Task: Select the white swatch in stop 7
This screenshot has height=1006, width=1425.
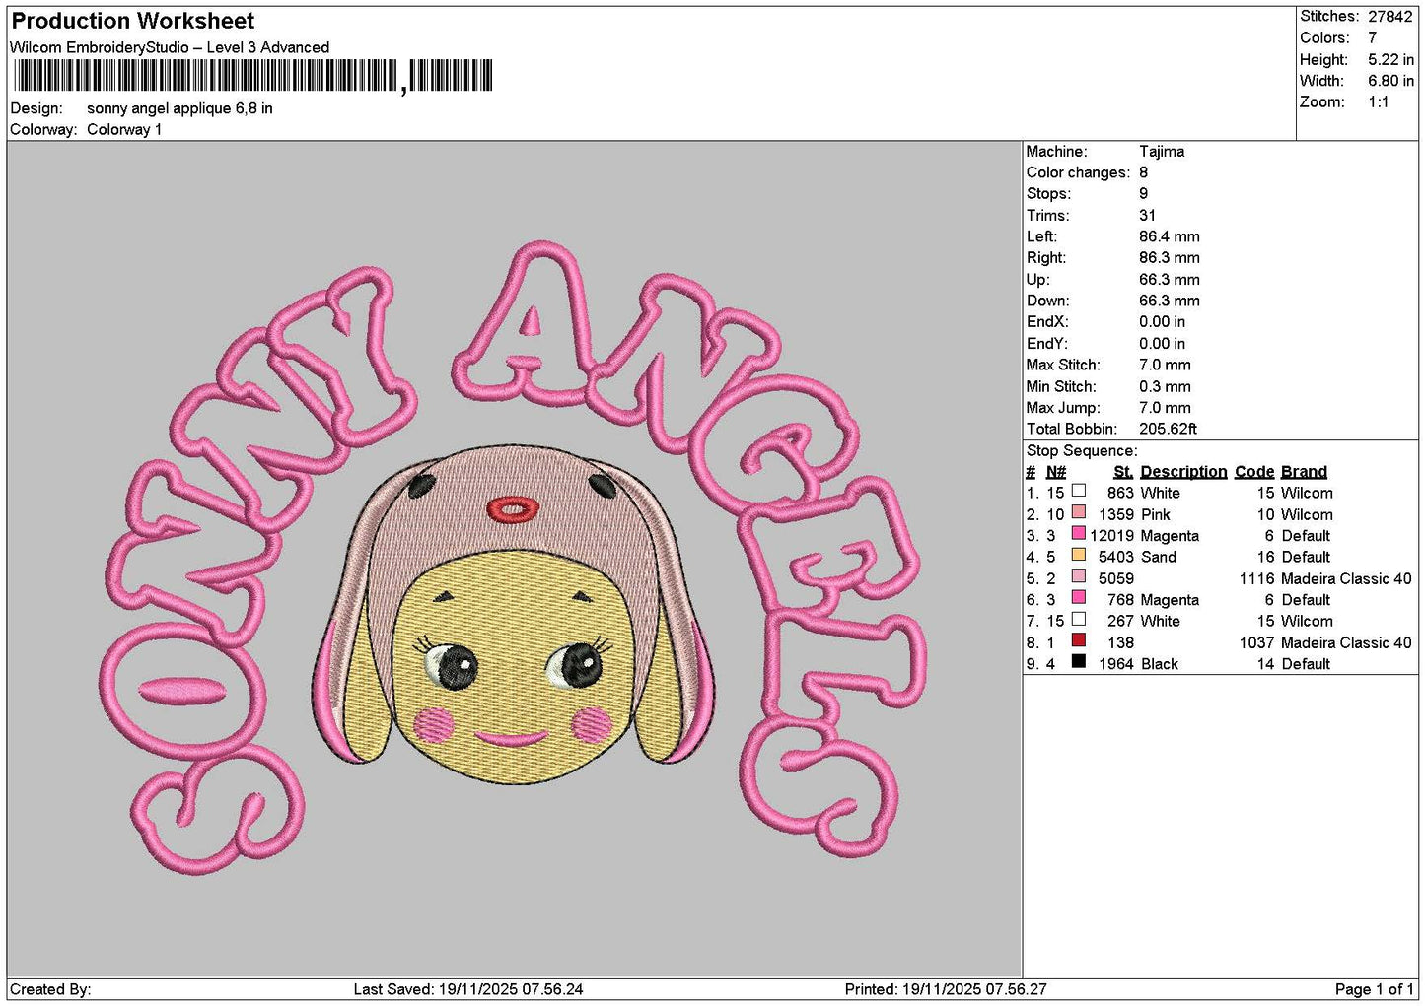Action: click(1079, 619)
